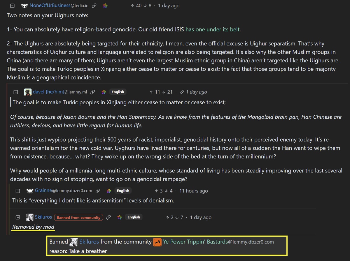
Task: Collapse davel's comment
Action: pos(16,92)
